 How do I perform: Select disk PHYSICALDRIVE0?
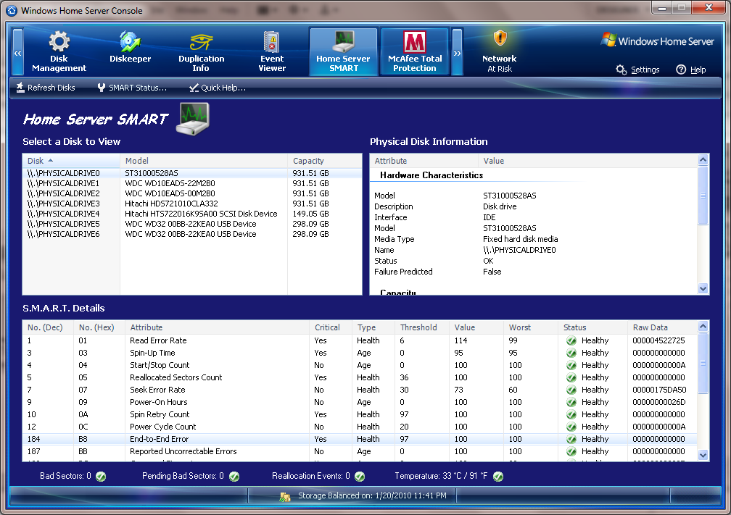tap(192, 173)
